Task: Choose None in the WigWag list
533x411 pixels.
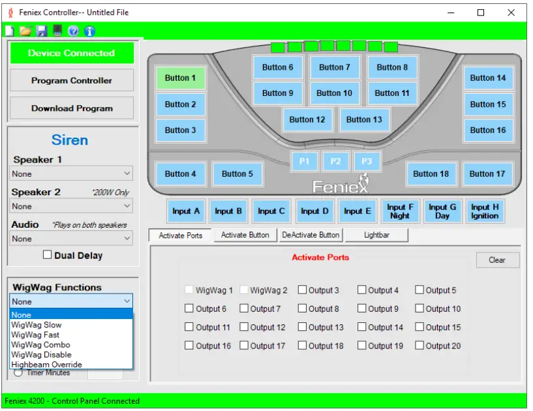Action: point(71,315)
